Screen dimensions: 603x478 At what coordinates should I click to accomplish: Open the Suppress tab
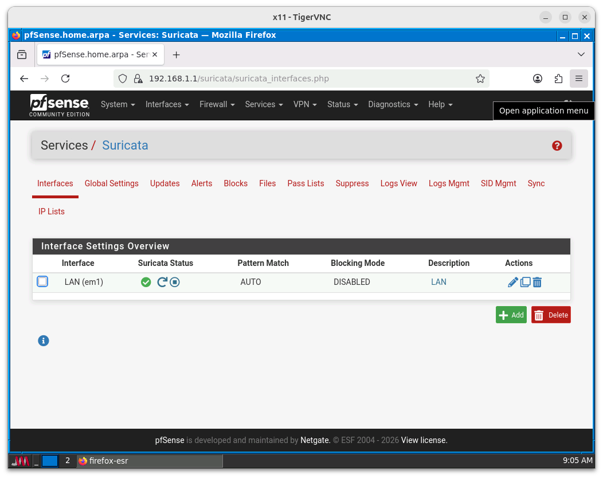pos(353,184)
